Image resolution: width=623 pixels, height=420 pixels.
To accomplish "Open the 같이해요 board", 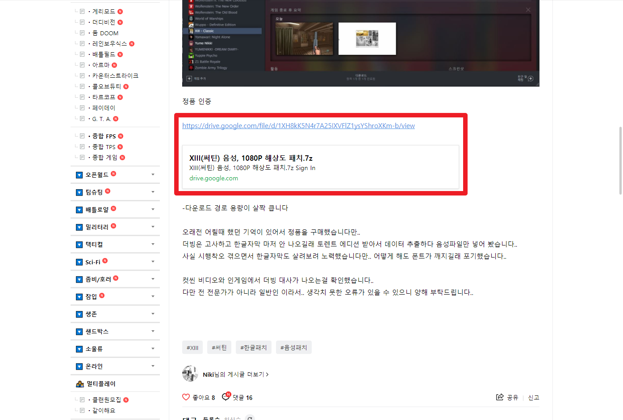I will pyautogui.click(x=104, y=411).
